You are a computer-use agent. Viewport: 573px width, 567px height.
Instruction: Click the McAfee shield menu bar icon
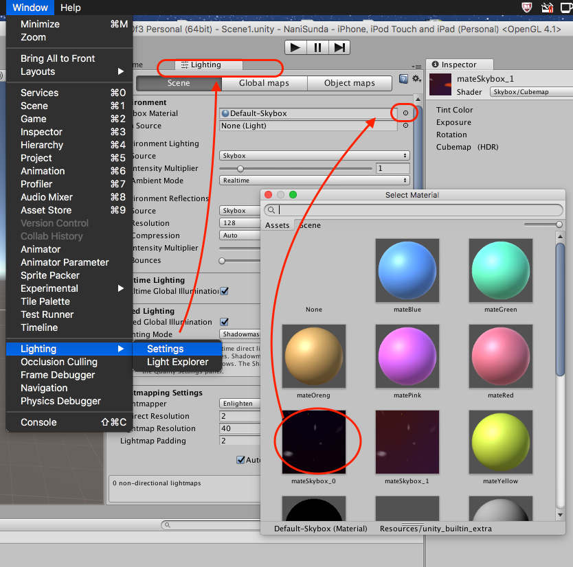(526, 8)
